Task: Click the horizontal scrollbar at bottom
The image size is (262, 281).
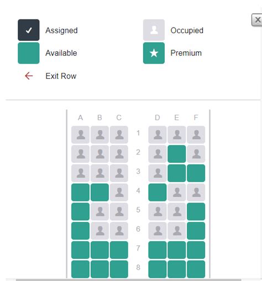Action: (x=128, y=280)
